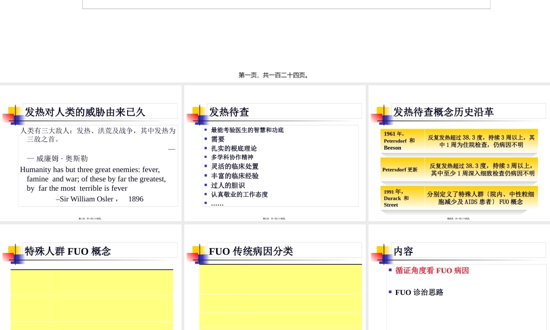Click the bullet marker next to "FUO 诊治思路"
The image size is (550, 330).
(x=390, y=292)
